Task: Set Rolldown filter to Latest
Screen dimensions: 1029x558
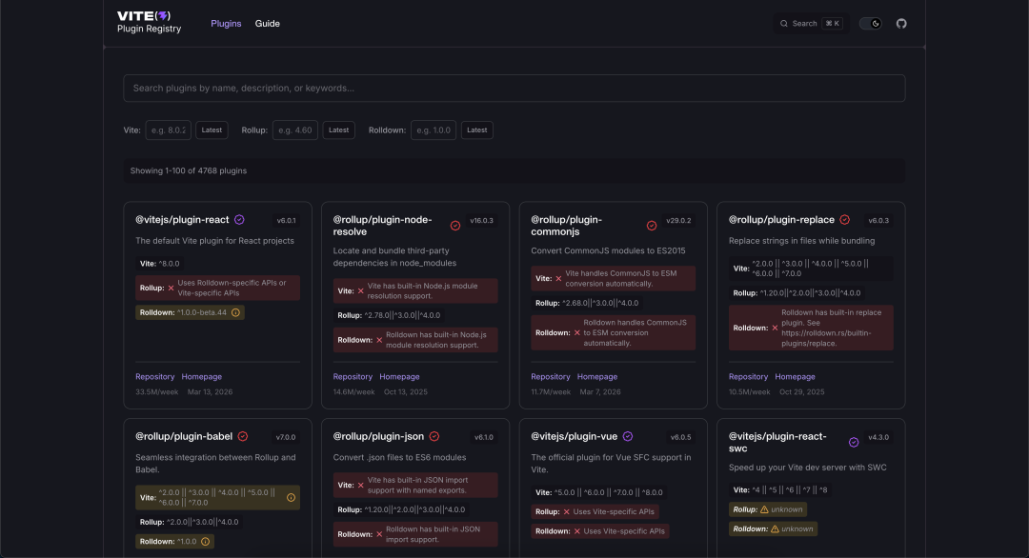Action: [477, 130]
